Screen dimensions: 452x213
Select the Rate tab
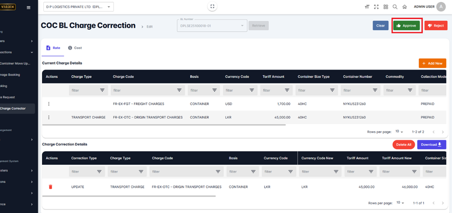(53, 48)
